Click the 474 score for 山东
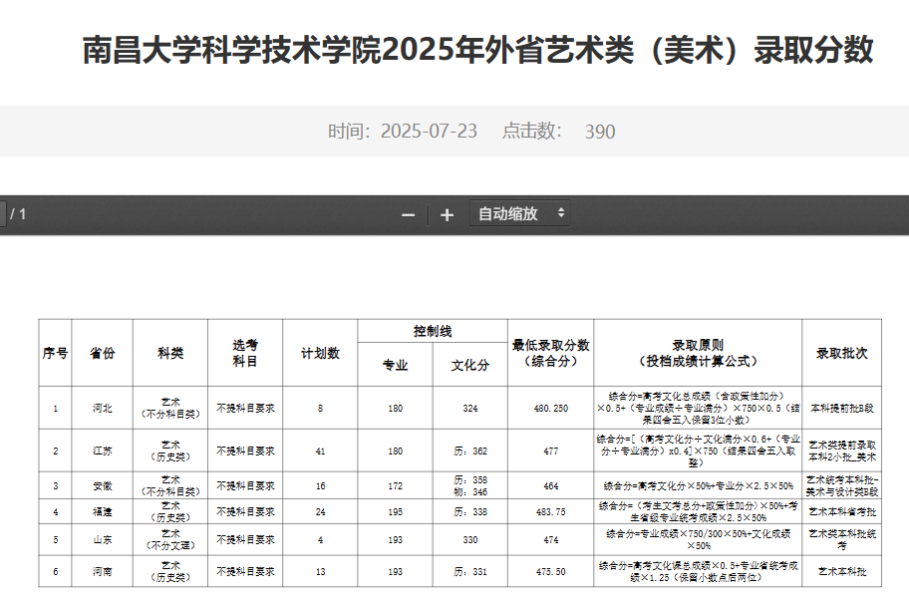Viewport: 909px width, 603px height. tap(551, 540)
